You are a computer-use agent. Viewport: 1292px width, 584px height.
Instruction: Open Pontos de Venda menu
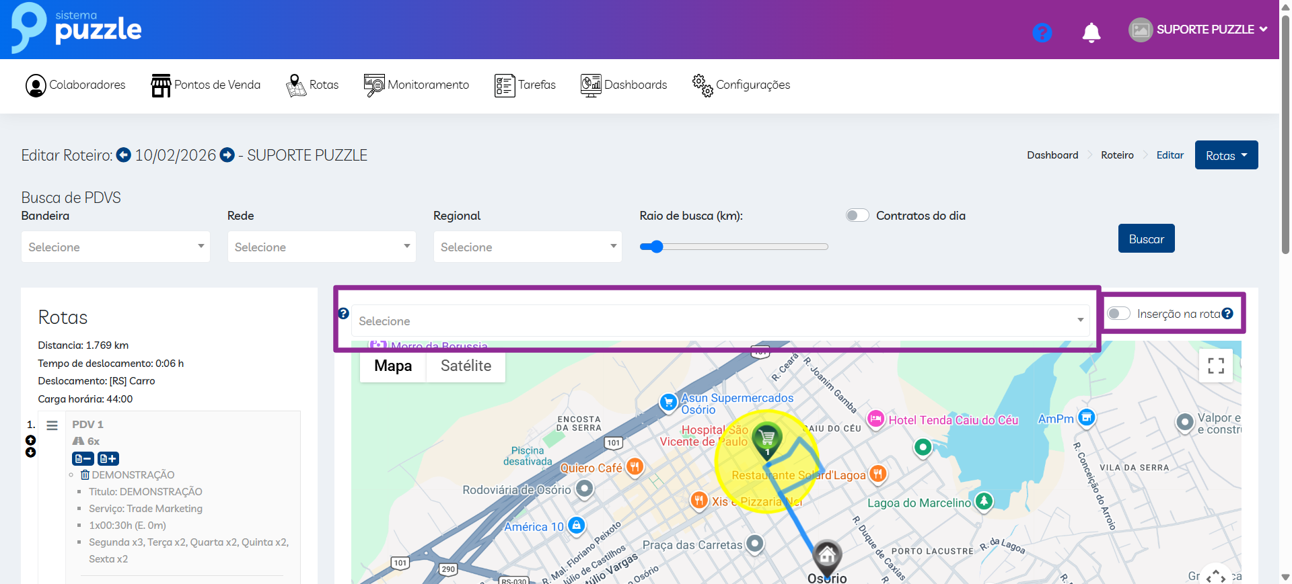tap(206, 85)
